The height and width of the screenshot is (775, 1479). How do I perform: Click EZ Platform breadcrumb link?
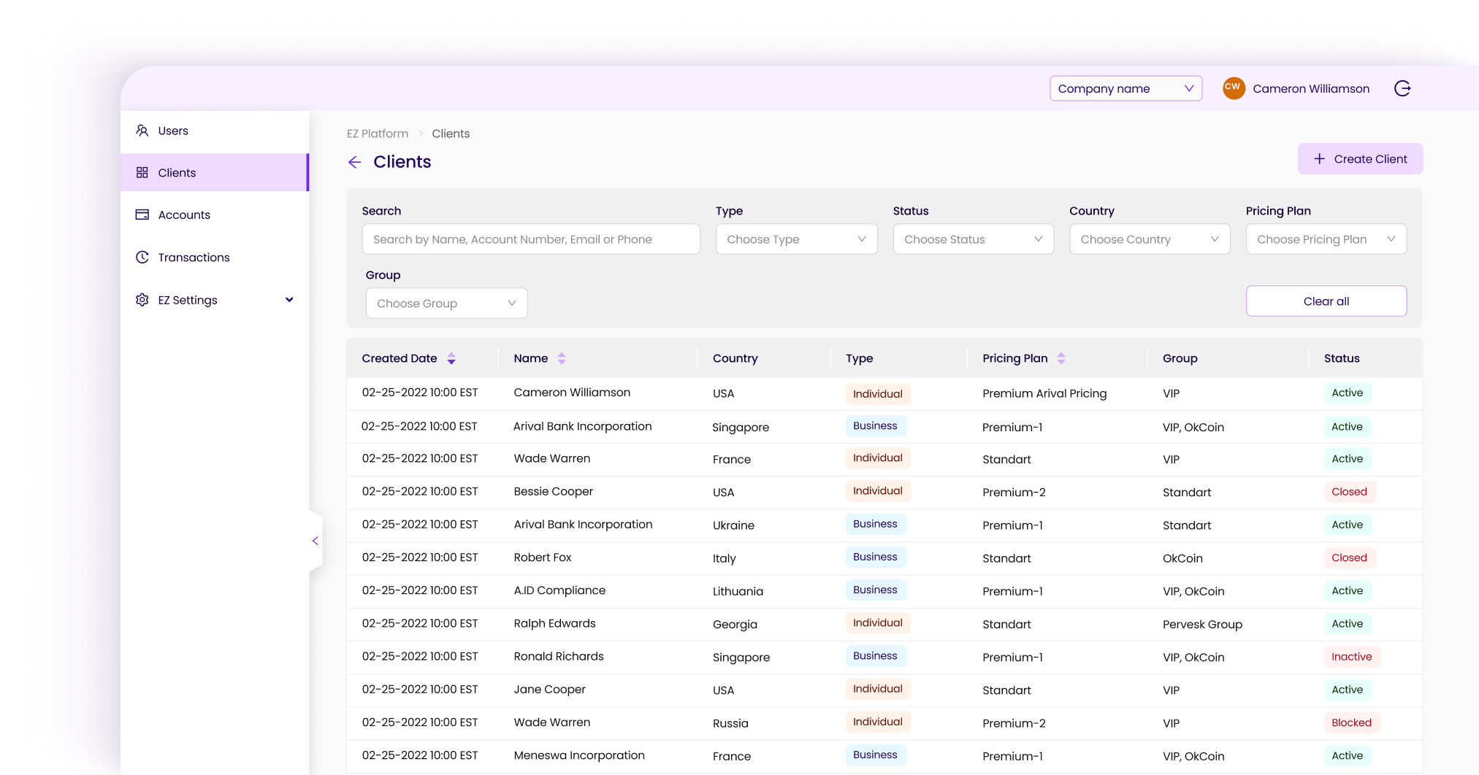click(x=378, y=134)
